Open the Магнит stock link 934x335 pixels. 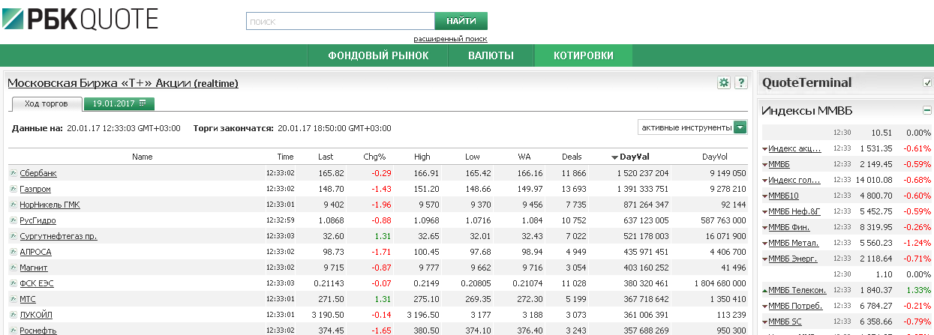pyautogui.click(x=35, y=268)
